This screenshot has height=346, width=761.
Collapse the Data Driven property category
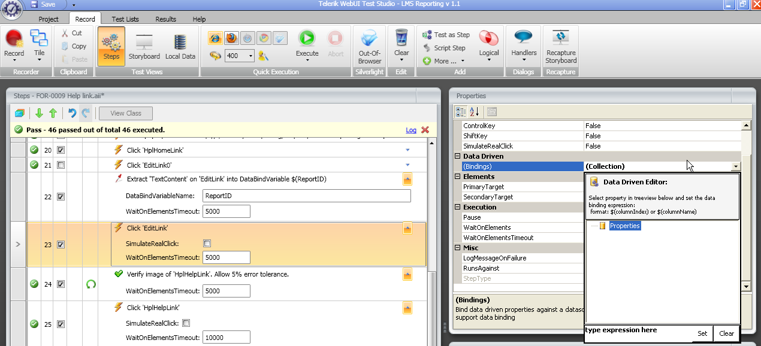(458, 156)
